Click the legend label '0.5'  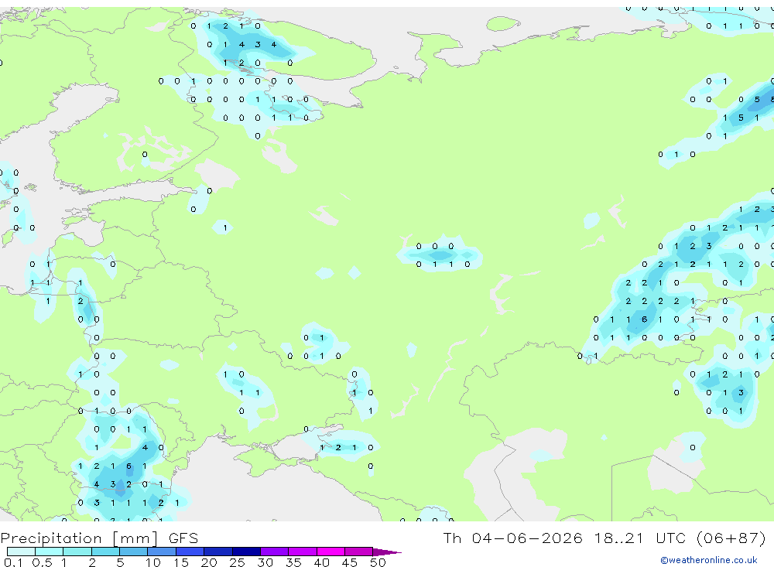coord(42,562)
